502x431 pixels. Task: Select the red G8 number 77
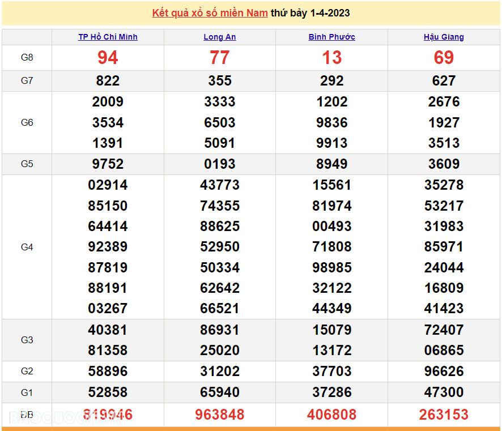click(220, 58)
